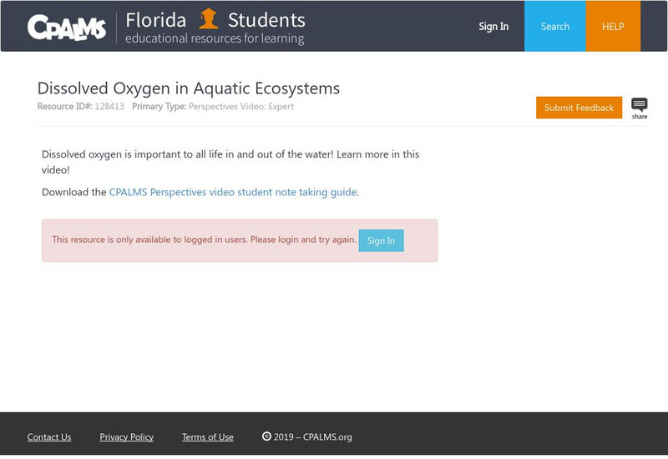Image resolution: width=668 pixels, height=459 pixels.
Task: Open the student note taking guide link
Action: pyautogui.click(x=233, y=192)
